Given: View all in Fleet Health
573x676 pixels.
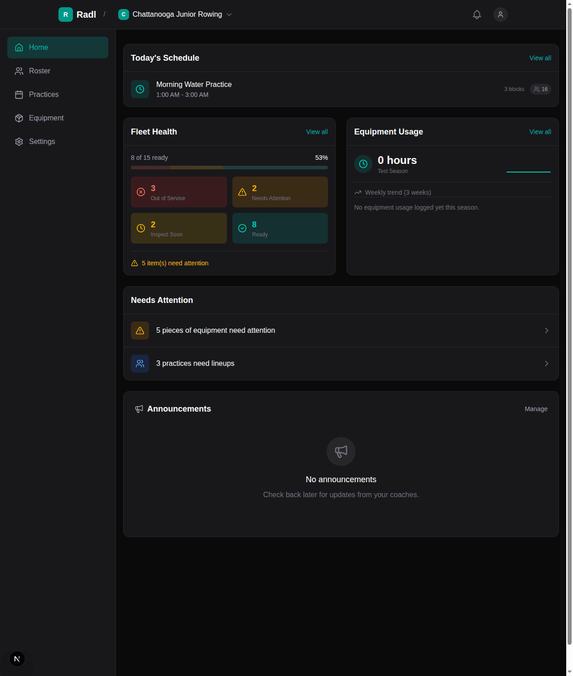Looking at the screenshot, I should 317,132.
